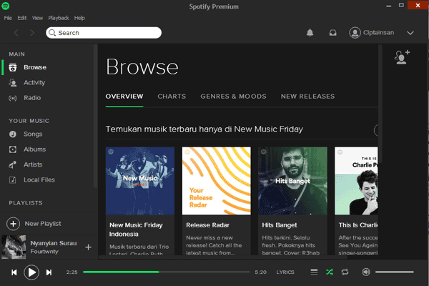Open the View menu
Viewport: 429px width, 286px height.
pyautogui.click(x=37, y=18)
